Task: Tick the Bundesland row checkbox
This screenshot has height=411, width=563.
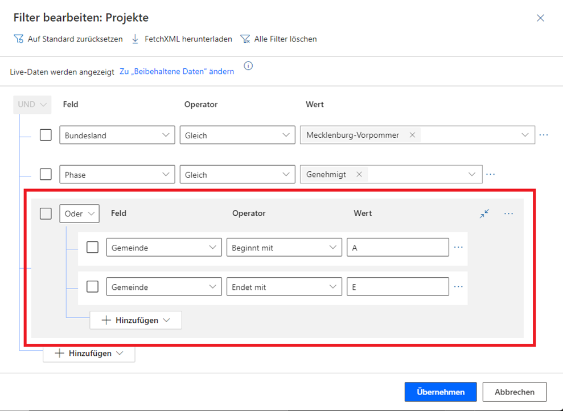Action: pos(46,135)
